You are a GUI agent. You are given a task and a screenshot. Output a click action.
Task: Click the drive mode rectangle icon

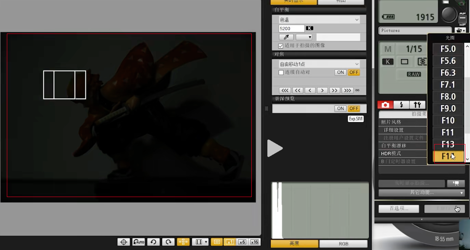tap(404, 61)
